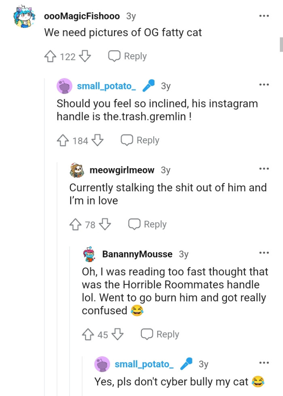Downvote oooMagicFishooo's comment with 122 votes
The width and height of the screenshot is (283, 396).
coord(84,57)
